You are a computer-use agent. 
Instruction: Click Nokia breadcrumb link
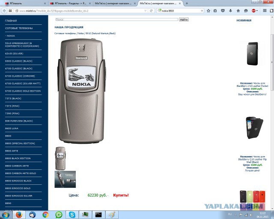point(80,33)
